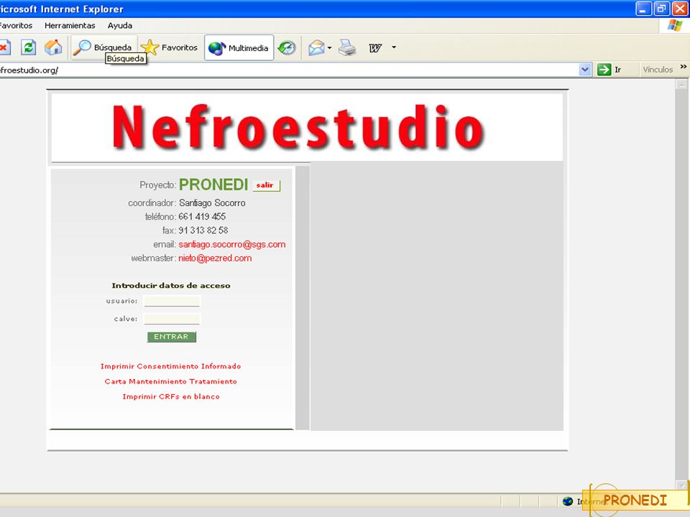Open Imprimir Consentimiento Informado link
Viewport: 690px width, 517px height.
pyautogui.click(x=171, y=366)
